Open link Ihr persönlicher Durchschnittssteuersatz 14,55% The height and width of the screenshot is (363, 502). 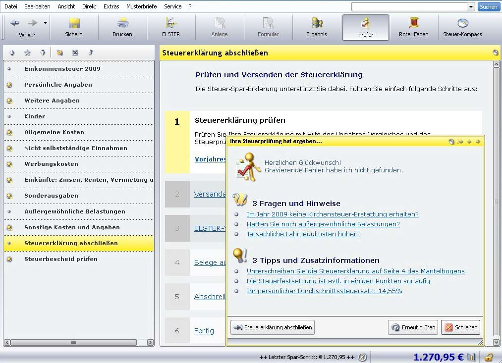click(324, 291)
